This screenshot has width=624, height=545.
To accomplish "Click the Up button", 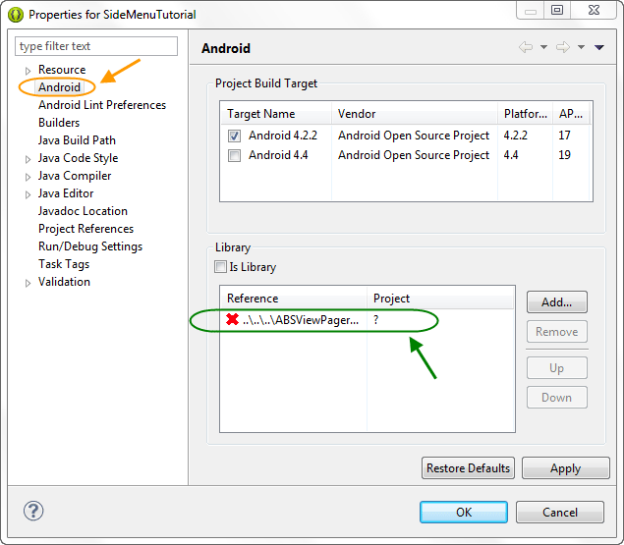I will [557, 368].
